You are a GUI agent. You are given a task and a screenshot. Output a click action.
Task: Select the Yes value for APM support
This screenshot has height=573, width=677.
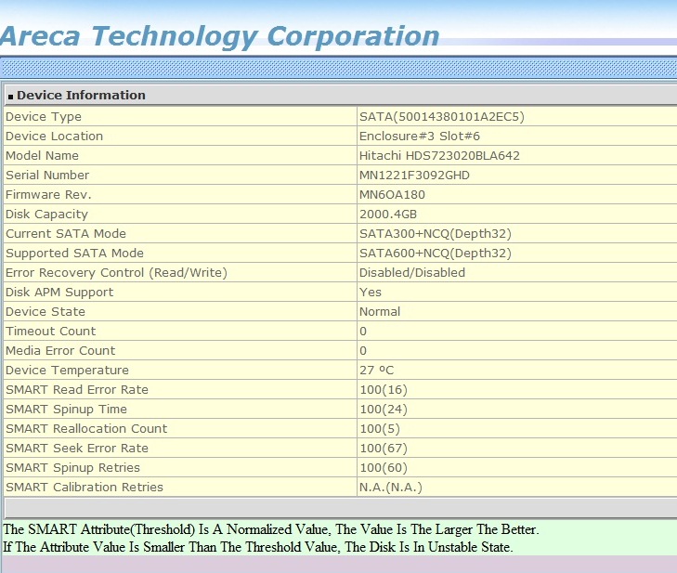pyautogui.click(x=371, y=292)
